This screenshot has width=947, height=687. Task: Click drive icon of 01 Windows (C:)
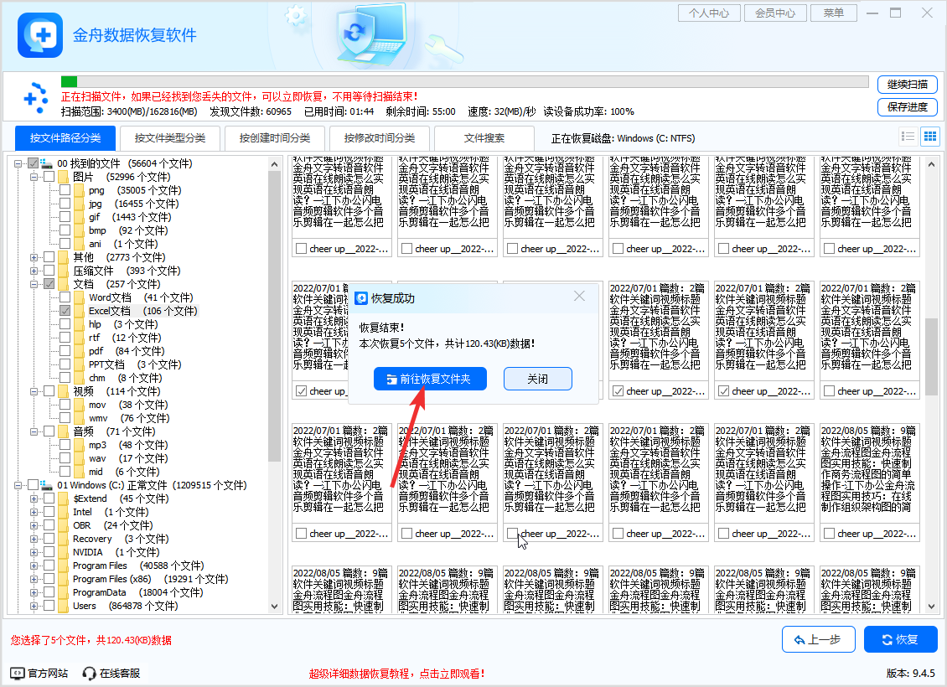[x=46, y=485]
